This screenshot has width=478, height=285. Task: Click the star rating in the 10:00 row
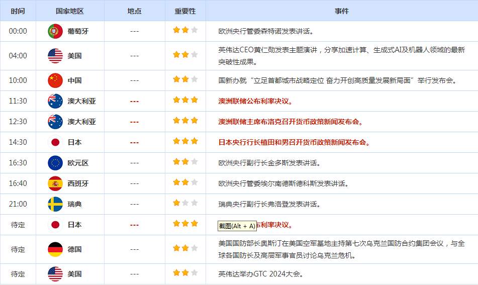tap(185, 79)
